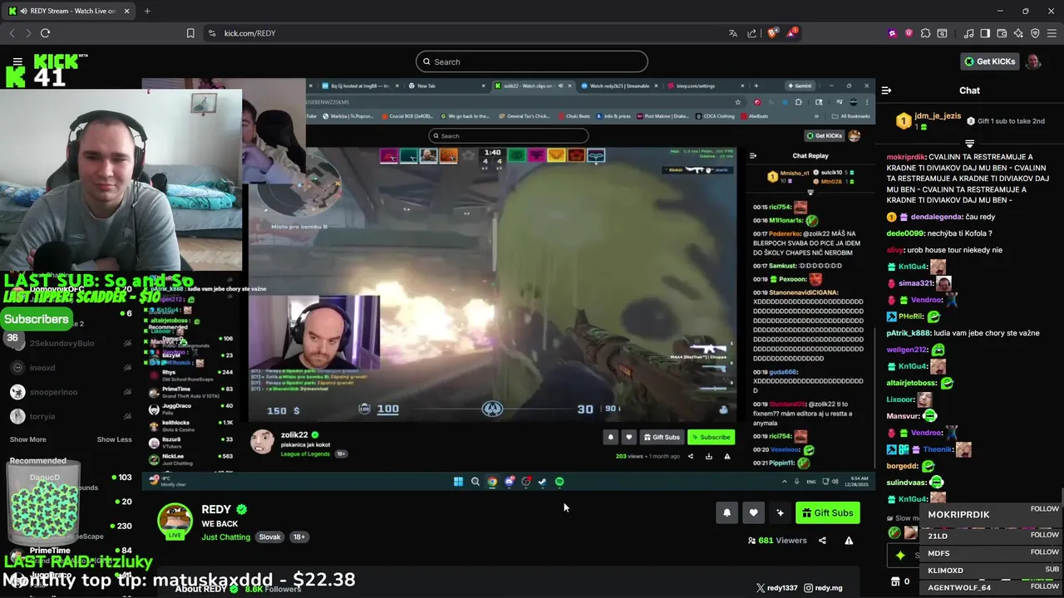Click Subscribe button in streamed clip page
The height and width of the screenshot is (598, 1064).
coord(711,437)
